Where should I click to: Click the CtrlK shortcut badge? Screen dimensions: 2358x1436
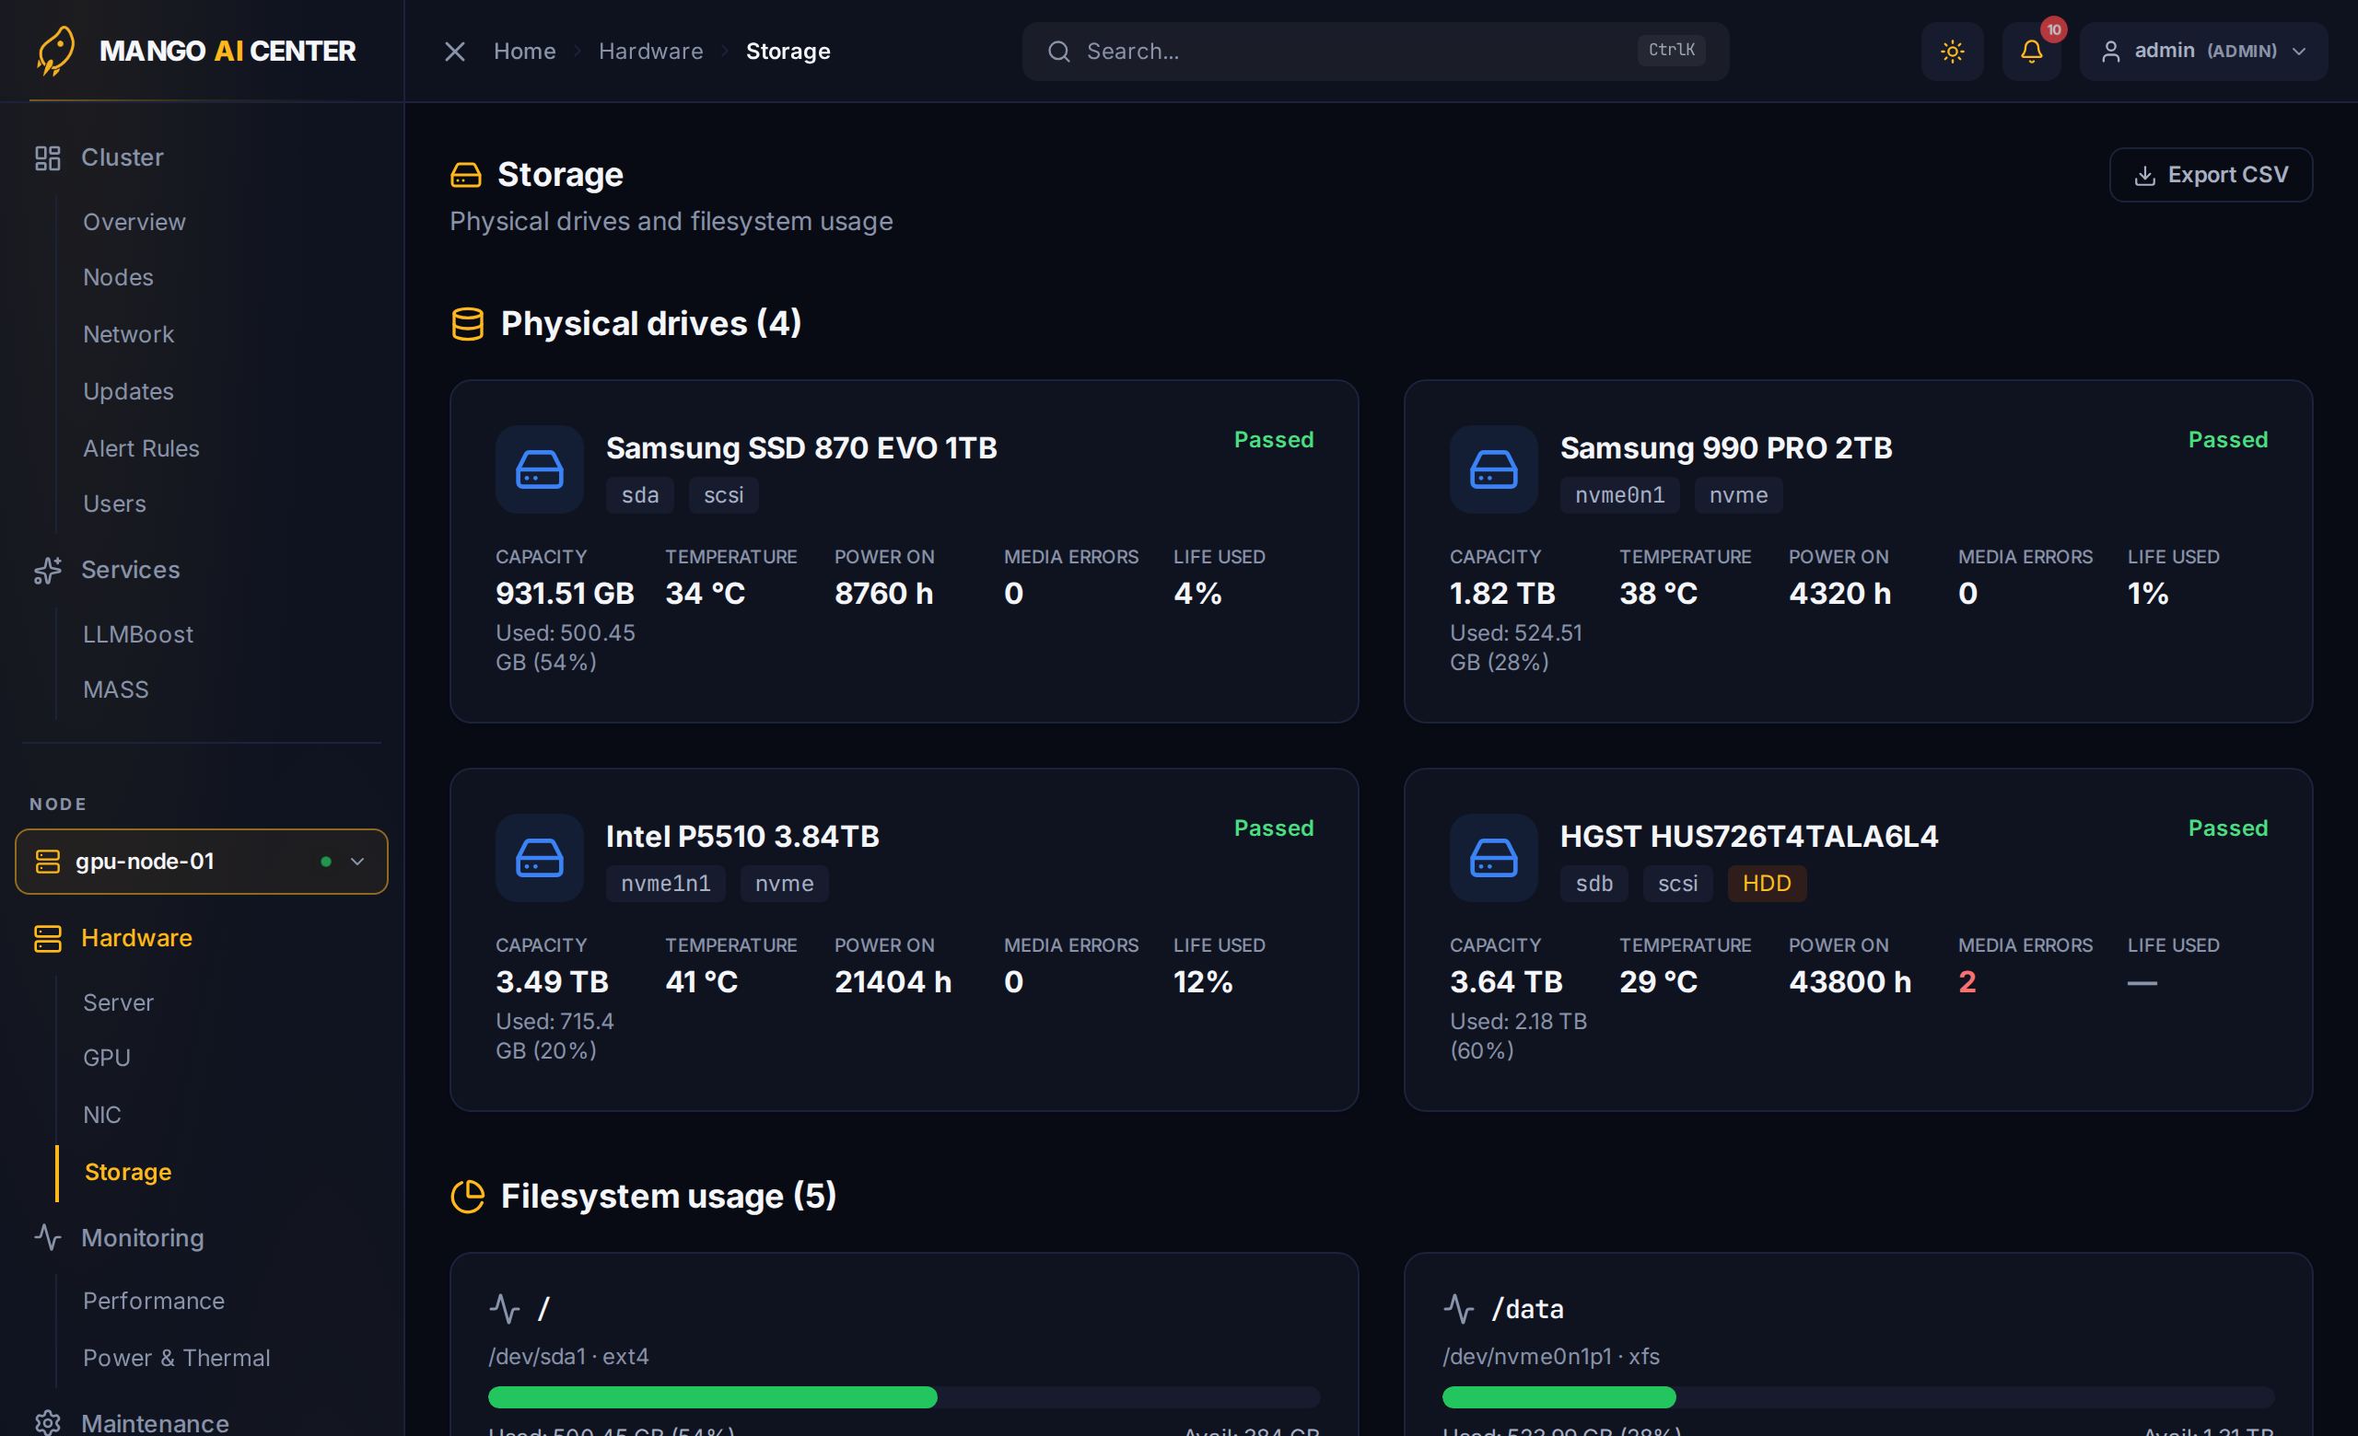pyautogui.click(x=1671, y=51)
